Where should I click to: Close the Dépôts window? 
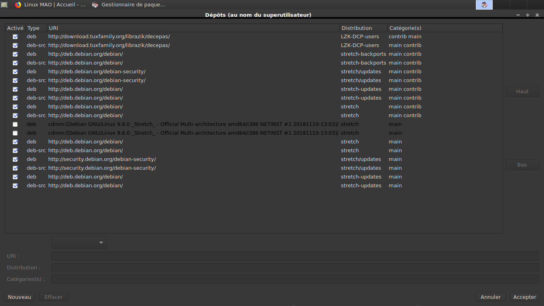pyautogui.click(x=537, y=15)
